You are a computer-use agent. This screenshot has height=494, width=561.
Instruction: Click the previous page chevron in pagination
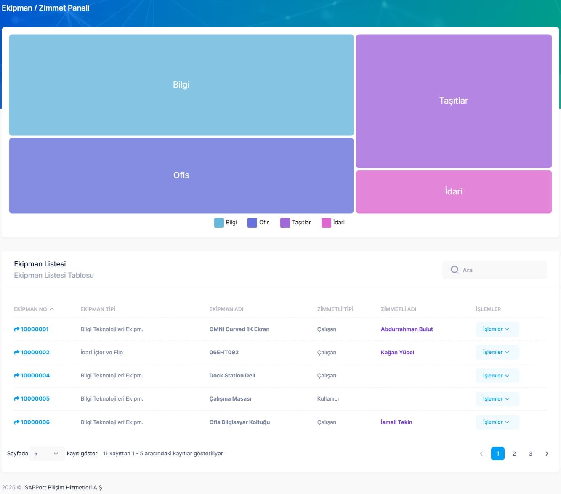[481, 454]
